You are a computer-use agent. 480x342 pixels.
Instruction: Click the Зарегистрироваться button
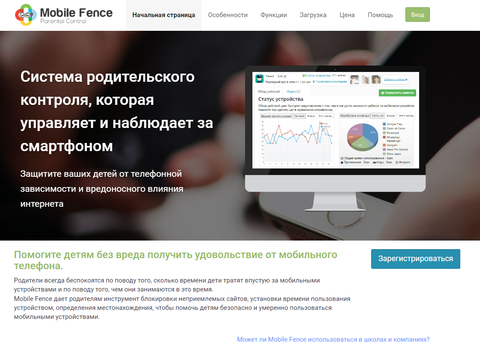pyautogui.click(x=415, y=259)
